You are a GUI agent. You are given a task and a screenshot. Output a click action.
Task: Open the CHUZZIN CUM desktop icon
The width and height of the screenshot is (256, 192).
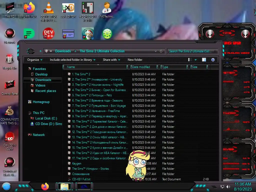pyautogui.click(x=10, y=141)
